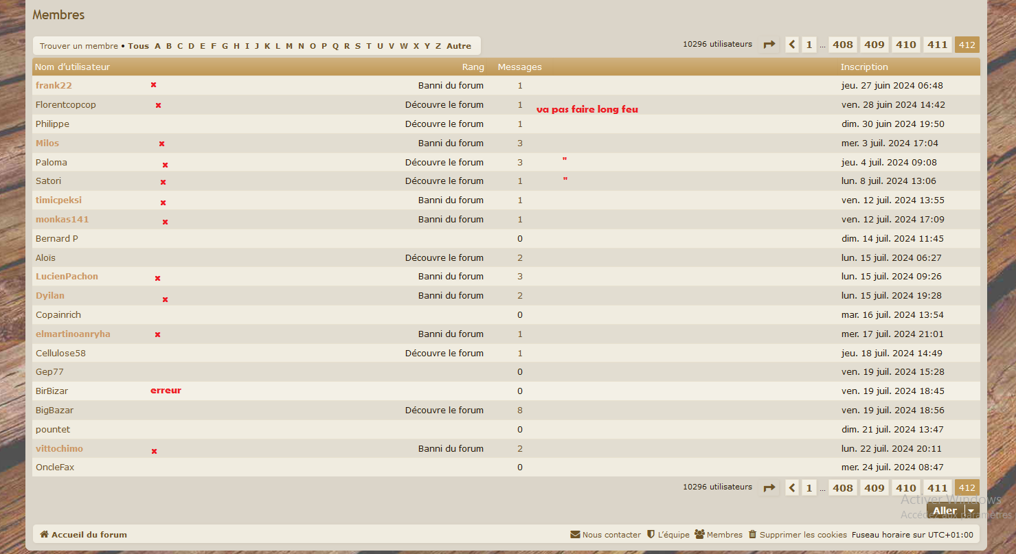Sort members by the Rang column header
The width and height of the screenshot is (1016, 554).
(x=473, y=67)
